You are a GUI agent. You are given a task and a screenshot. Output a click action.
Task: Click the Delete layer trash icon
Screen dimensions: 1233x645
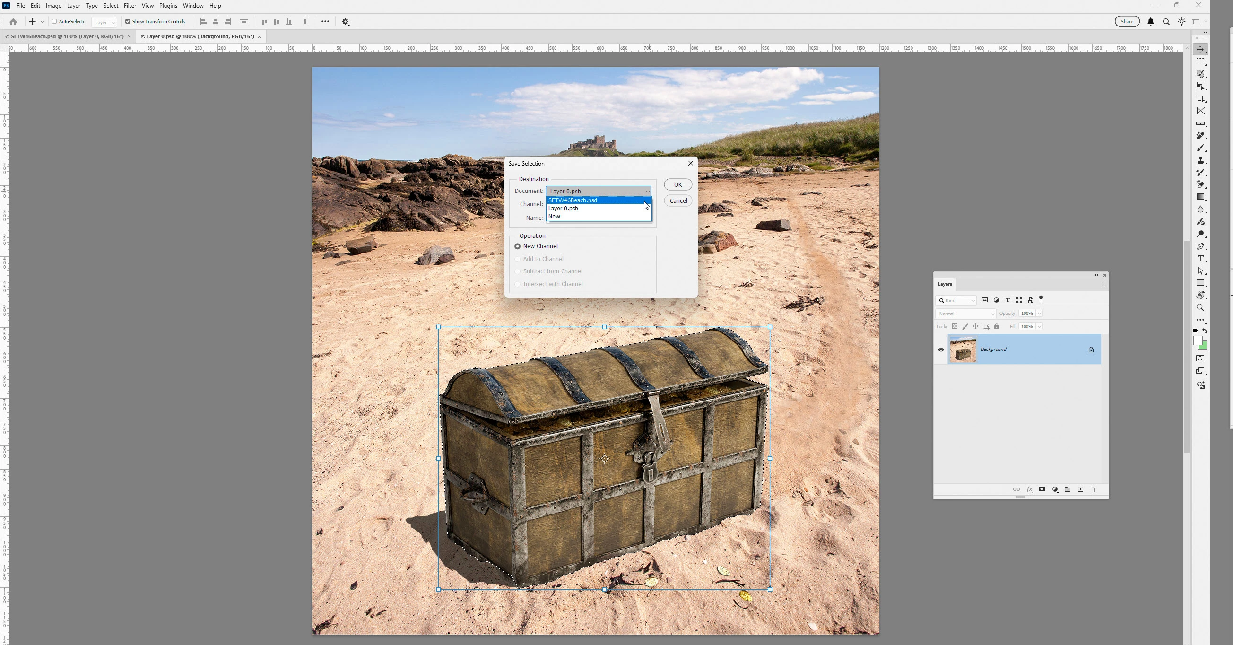point(1093,489)
